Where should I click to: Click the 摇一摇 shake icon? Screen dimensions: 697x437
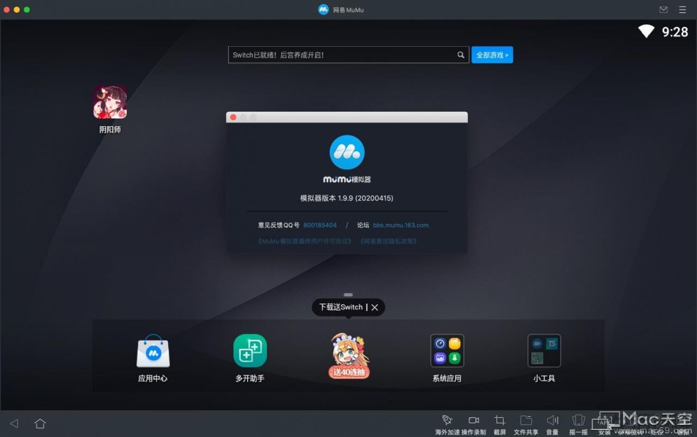click(578, 420)
